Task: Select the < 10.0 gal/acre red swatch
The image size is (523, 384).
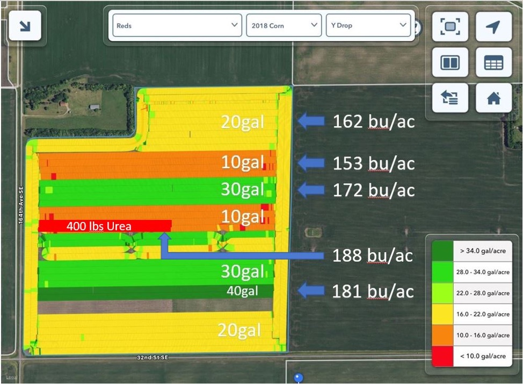Action: (442, 356)
